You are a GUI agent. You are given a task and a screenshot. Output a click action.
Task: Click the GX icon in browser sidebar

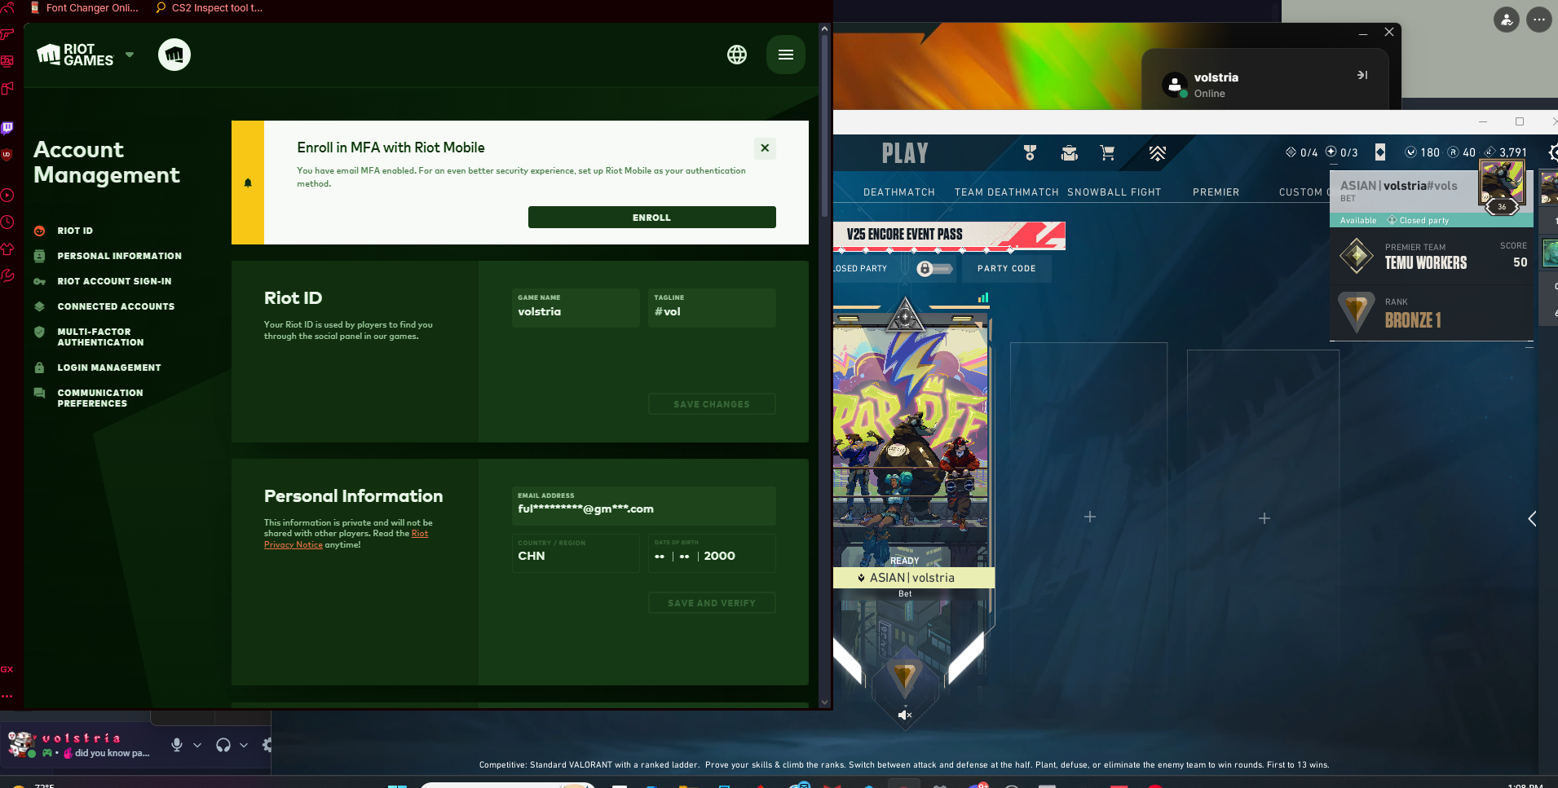tap(7, 670)
